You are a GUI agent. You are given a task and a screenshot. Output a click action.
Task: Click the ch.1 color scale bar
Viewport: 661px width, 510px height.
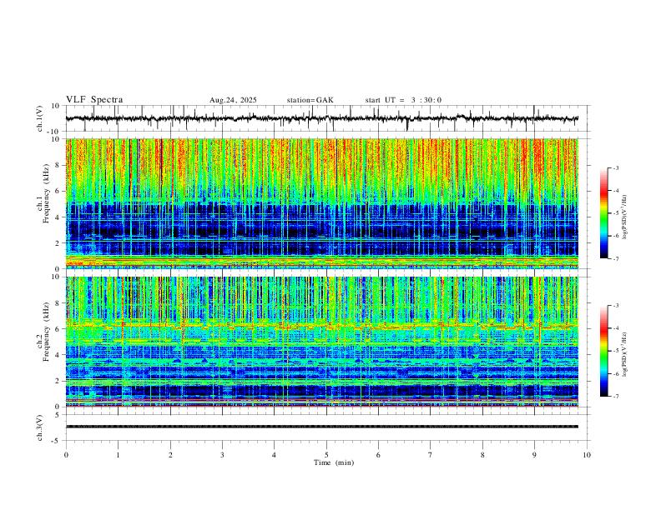coord(603,213)
